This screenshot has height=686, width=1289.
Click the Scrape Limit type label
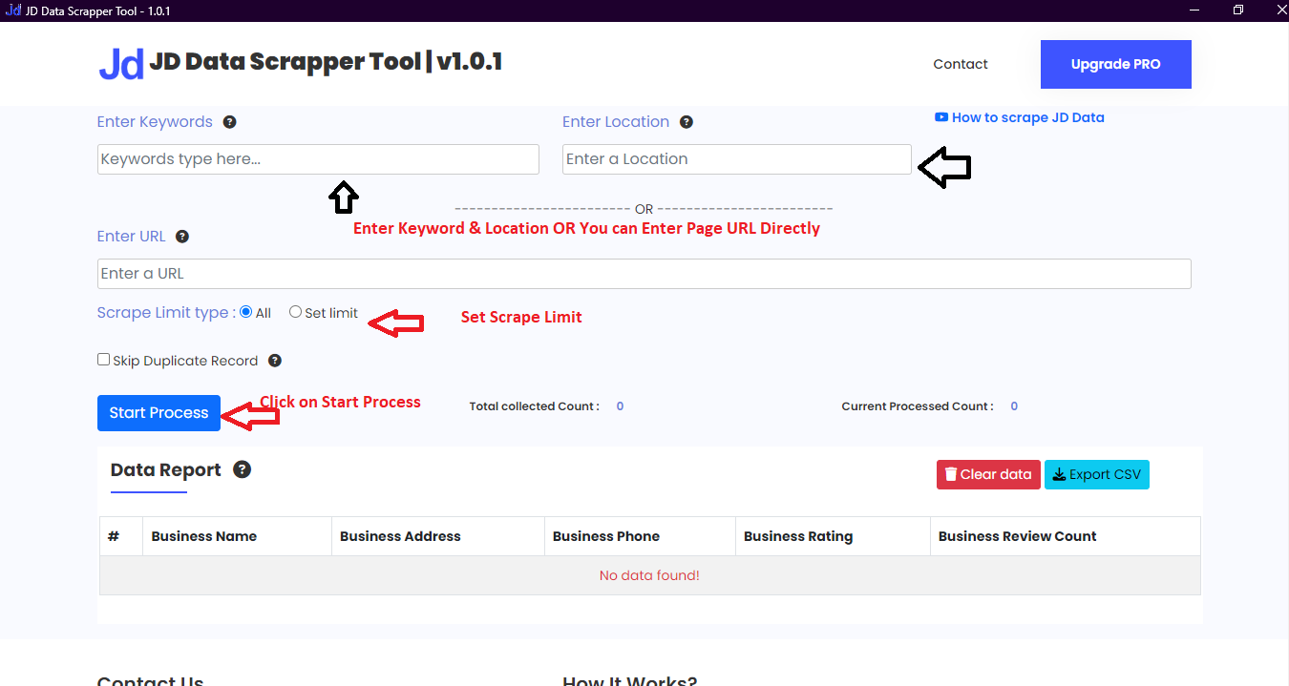pos(166,312)
